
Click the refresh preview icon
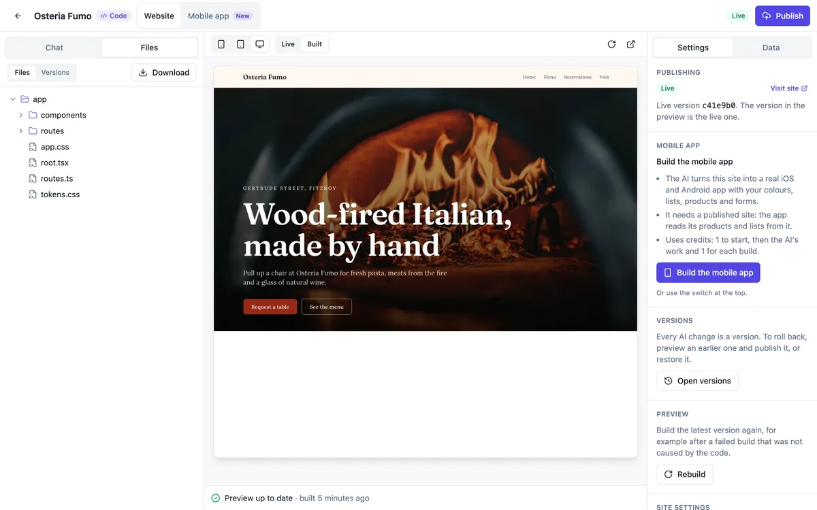point(611,44)
